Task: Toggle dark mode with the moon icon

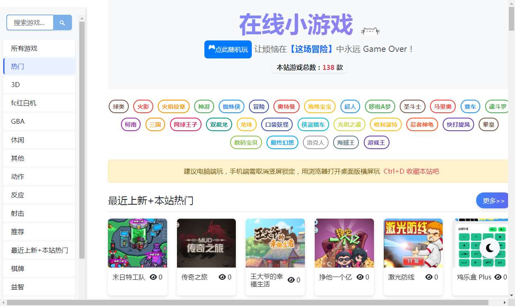Action: [x=490, y=248]
